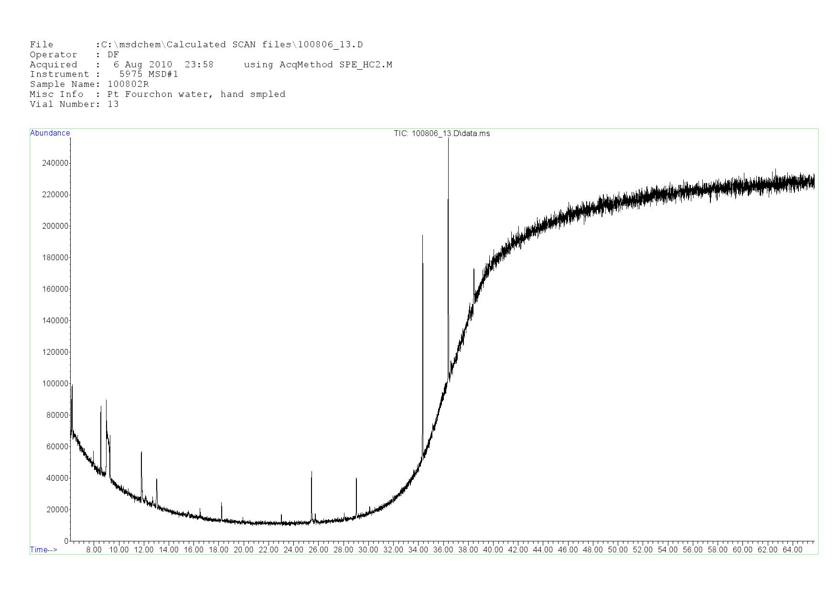Click the 0 tick at the y-axis origin
Image resolution: width=838 pixels, height=592 pixels.
point(66,541)
